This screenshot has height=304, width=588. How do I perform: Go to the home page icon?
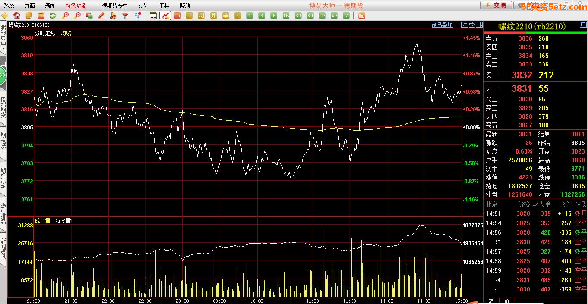pos(17,16)
